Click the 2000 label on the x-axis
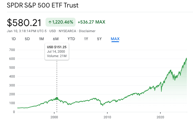This screenshot has width=193, height=123. [x=54, y=117]
